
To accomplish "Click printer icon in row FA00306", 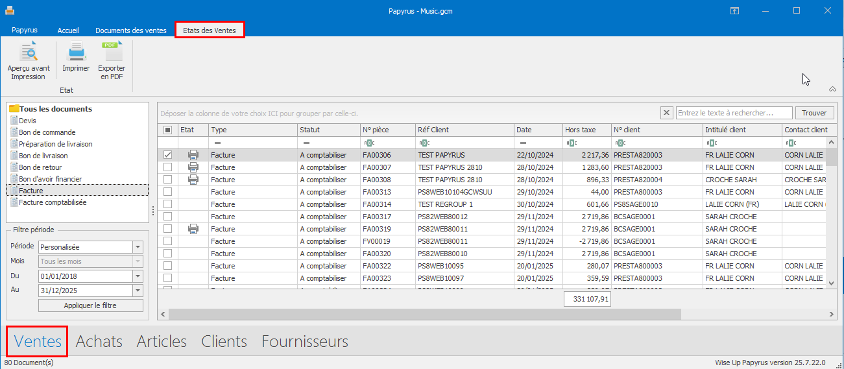I will (193, 155).
